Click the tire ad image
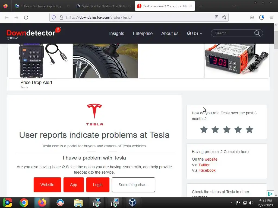 (x=106, y=61)
